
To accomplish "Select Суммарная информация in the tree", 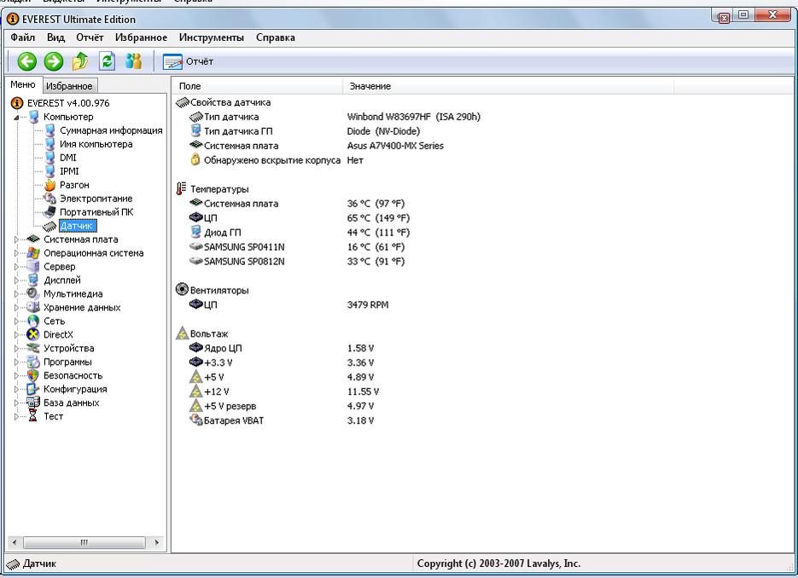I will point(111,130).
